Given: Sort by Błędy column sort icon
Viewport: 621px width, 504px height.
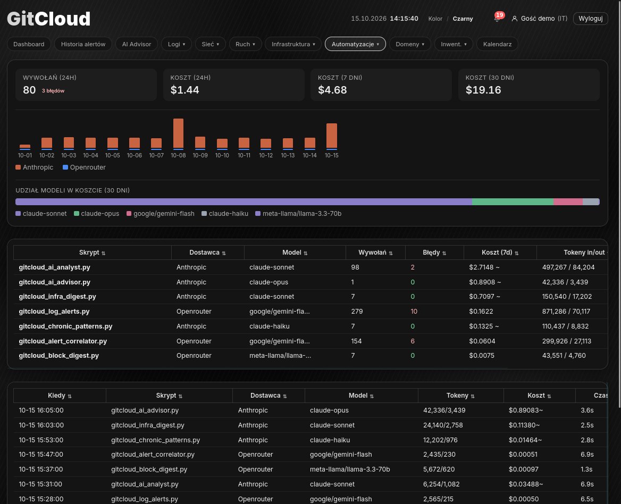Looking at the screenshot, I should [x=444, y=253].
